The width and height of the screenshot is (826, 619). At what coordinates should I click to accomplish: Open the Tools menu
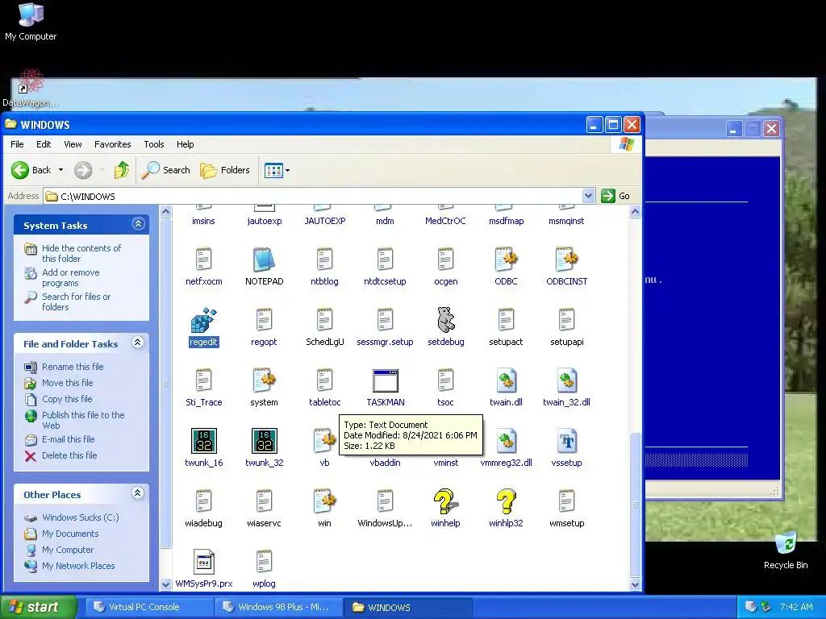(154, 144)
